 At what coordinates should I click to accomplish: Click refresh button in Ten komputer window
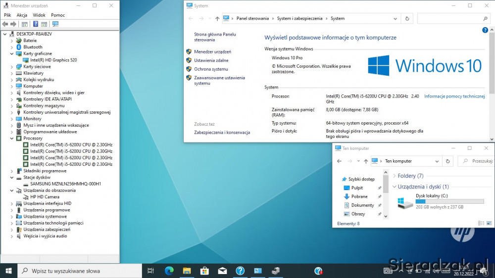point(447,161)
